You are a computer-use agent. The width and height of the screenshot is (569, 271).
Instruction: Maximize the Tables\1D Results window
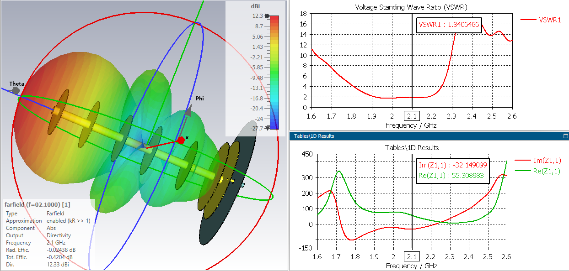coord(565,136)
